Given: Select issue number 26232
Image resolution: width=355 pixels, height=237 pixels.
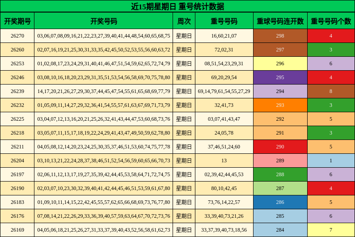Looking at the screenshot, I should click(x=17, y=105).
